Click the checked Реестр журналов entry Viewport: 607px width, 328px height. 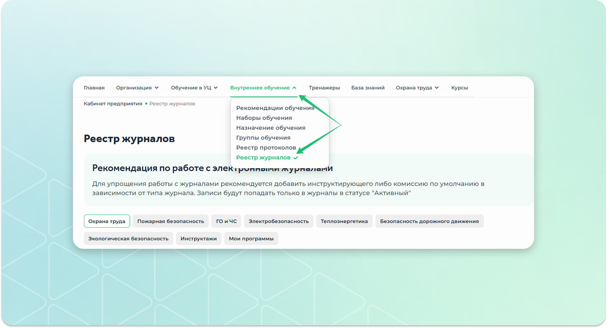click(x=263, y=158)
